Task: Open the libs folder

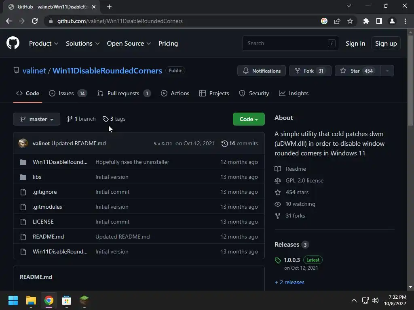Action: click(x=37, y=177)
